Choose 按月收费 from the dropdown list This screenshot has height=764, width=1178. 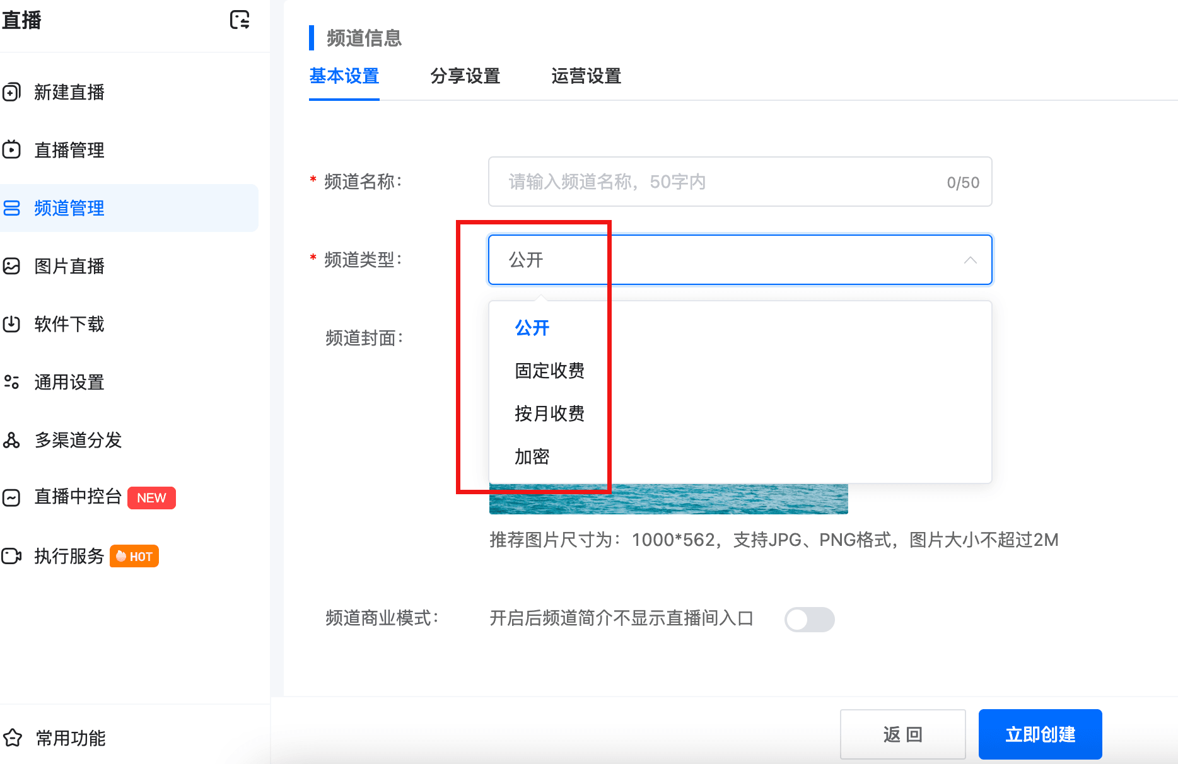(740, 414)
